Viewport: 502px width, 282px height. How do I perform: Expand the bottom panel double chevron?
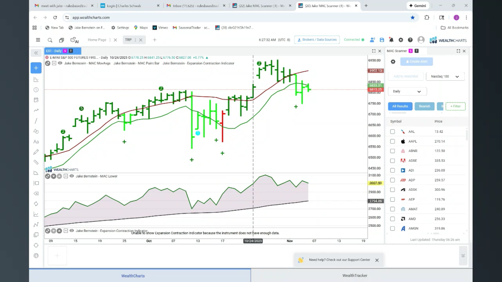463,256
